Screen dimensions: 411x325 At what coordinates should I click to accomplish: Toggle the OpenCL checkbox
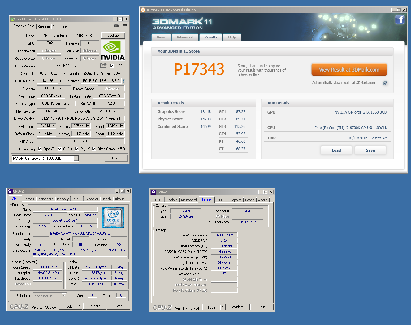pyautogui.click(x=40, y=149)
